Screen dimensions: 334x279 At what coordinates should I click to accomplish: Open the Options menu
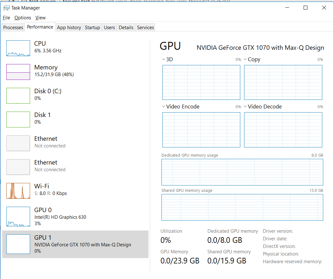[23, 18]
